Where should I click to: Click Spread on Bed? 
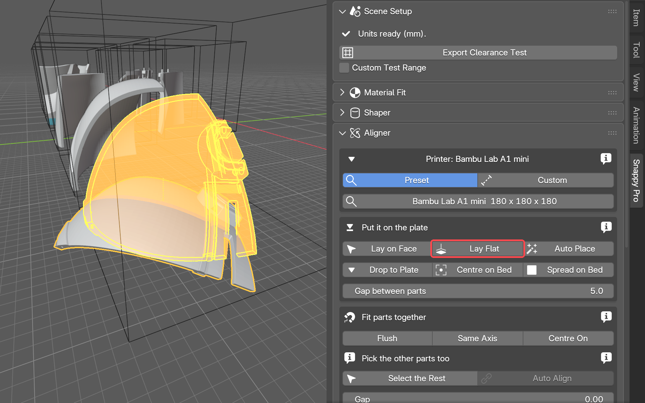tap(569, 270)
